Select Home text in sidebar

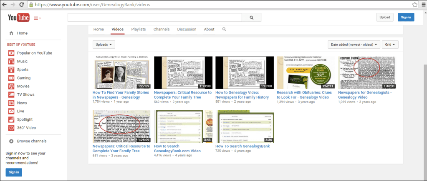[x=22, y=33]
